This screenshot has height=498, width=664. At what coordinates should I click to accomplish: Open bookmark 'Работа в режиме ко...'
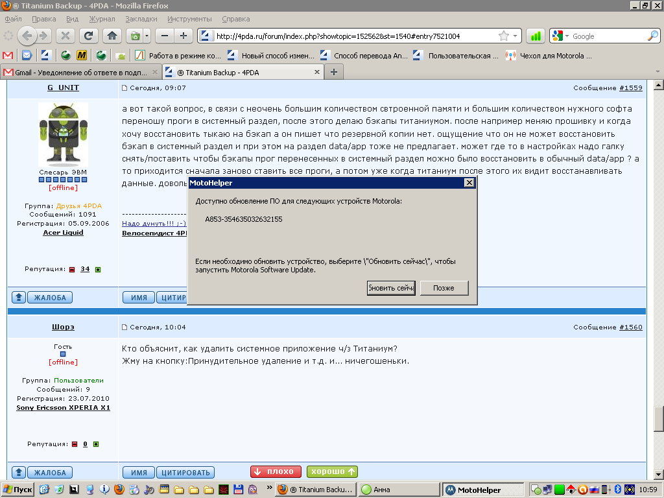click(178, 56)
